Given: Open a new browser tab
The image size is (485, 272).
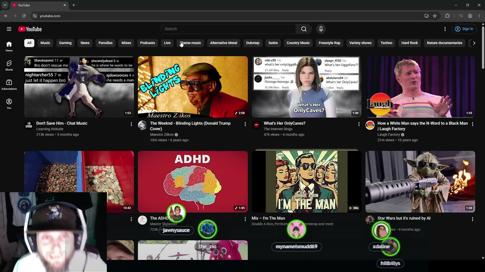Looking at the screenshot, I should point(74,5).
